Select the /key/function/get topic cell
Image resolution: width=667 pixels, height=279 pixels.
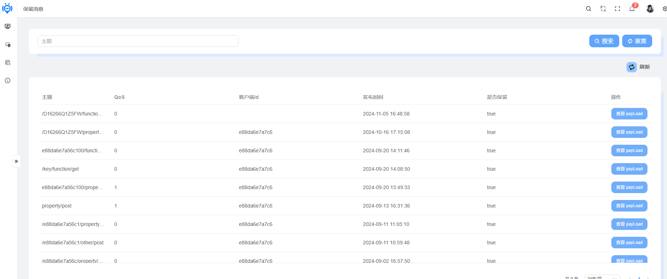coord(60,169)
